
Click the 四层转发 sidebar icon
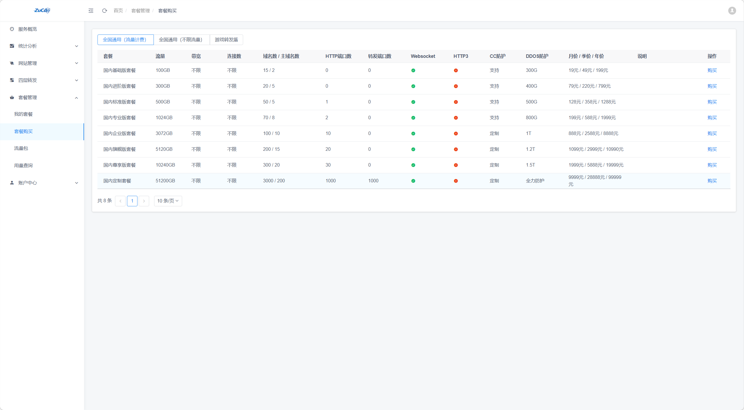[x=12, y=80]
